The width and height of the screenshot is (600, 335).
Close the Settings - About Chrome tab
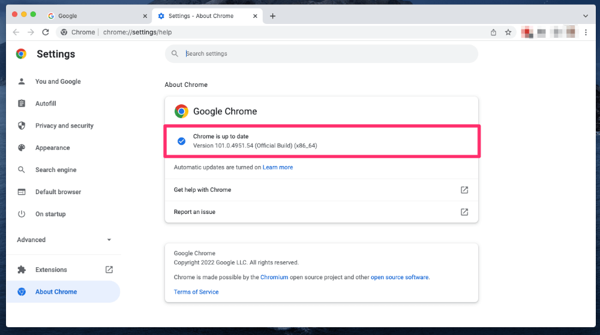(x=255, y=16)
